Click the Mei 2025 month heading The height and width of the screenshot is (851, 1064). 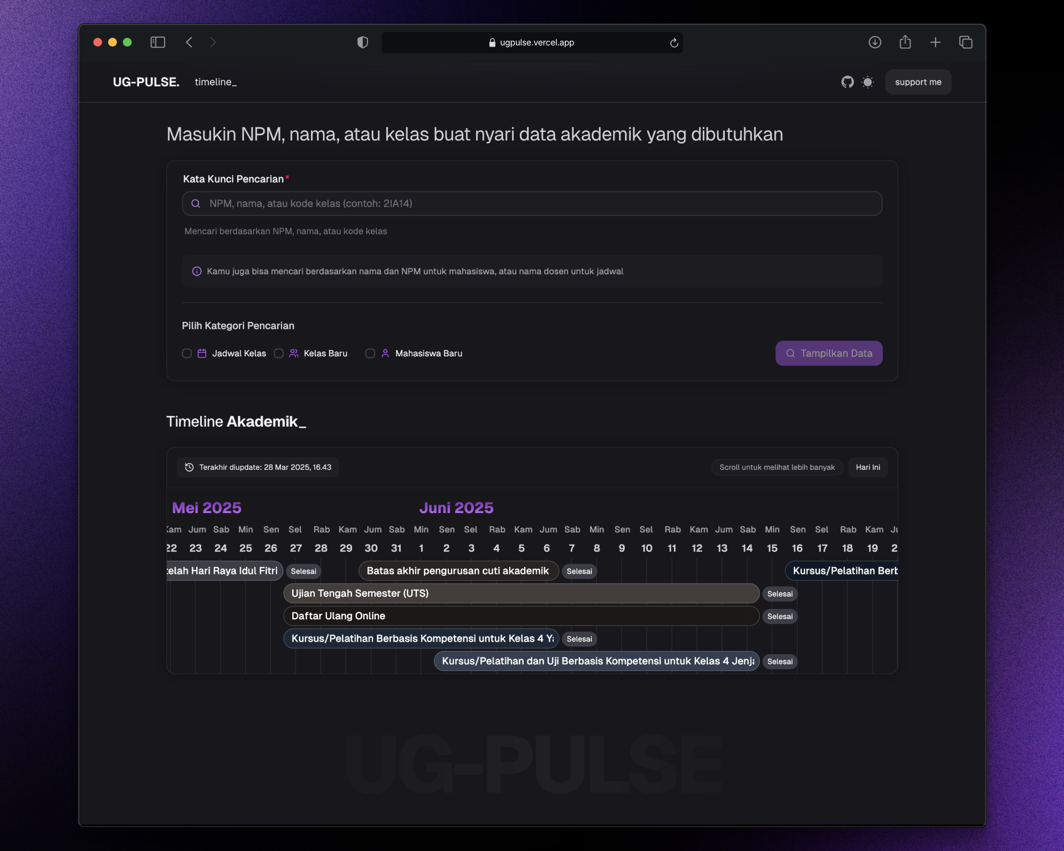207,507
